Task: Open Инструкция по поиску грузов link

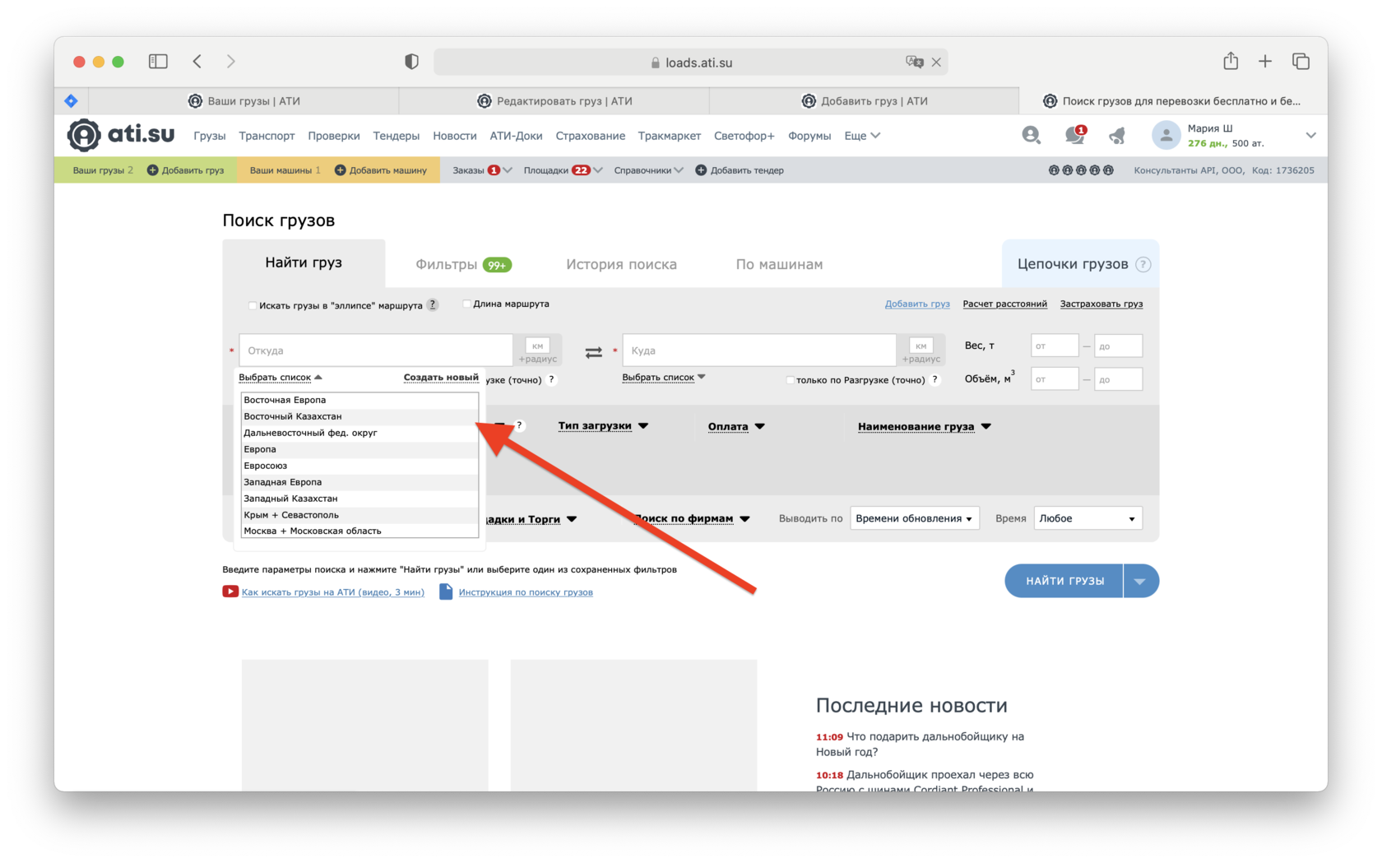Action: (x=526, y=592)
